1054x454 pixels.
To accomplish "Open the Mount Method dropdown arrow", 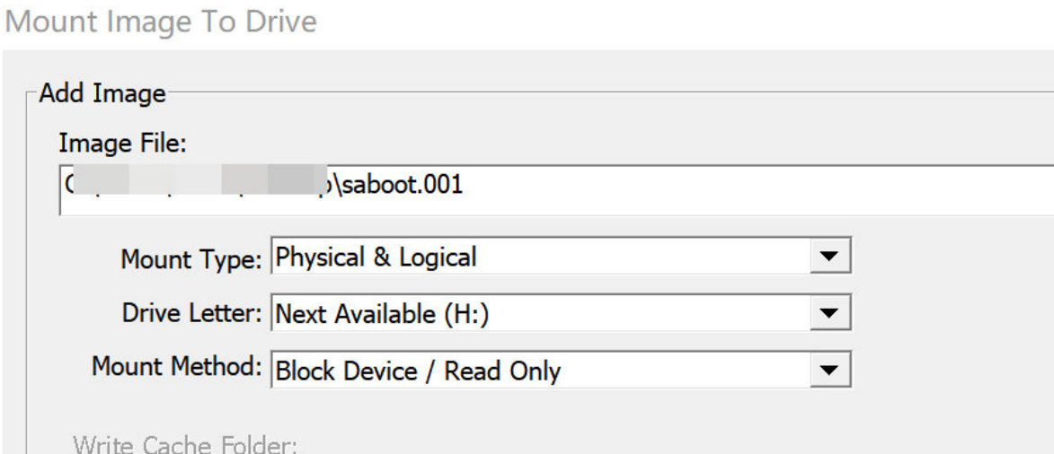I will (x=831, y=370).
